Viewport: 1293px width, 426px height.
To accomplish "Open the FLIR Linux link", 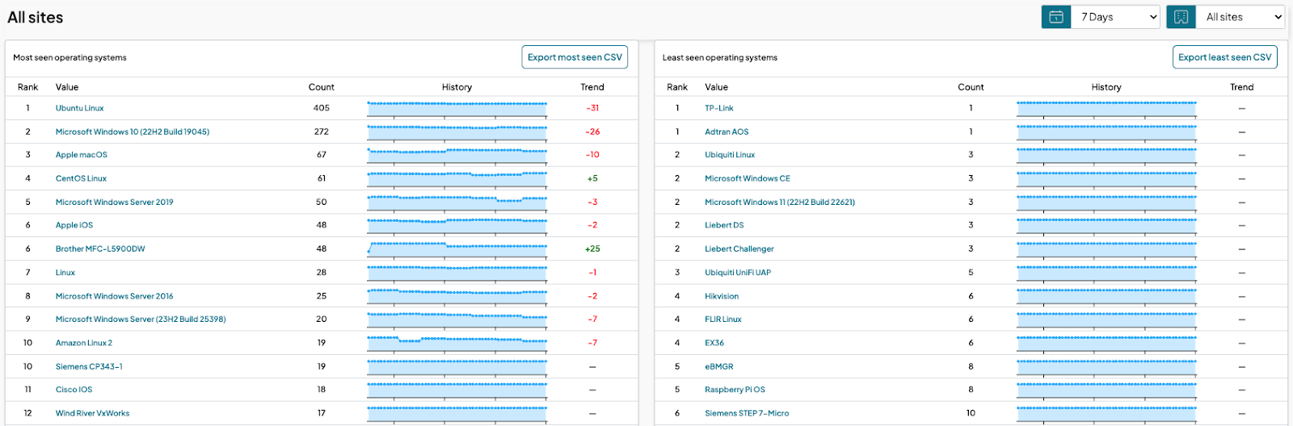I will [723, 319].
